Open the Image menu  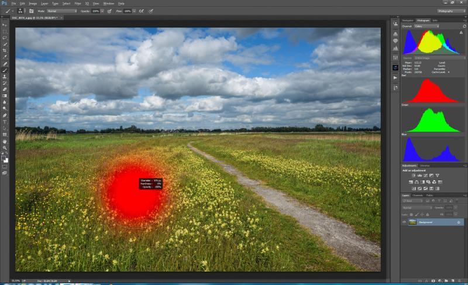click(x=33, y=4)
